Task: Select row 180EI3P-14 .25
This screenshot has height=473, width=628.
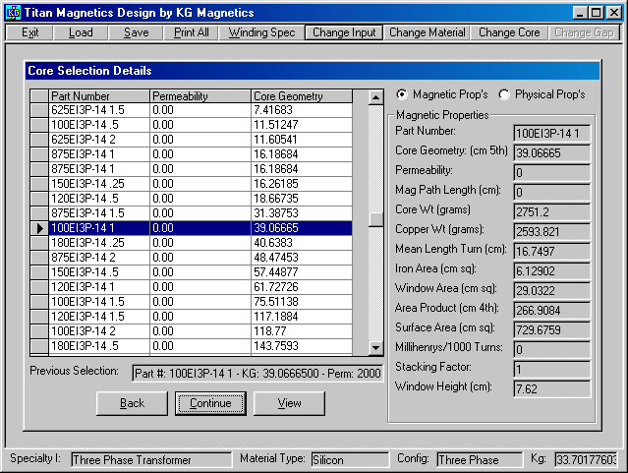Action: (192, 243)
